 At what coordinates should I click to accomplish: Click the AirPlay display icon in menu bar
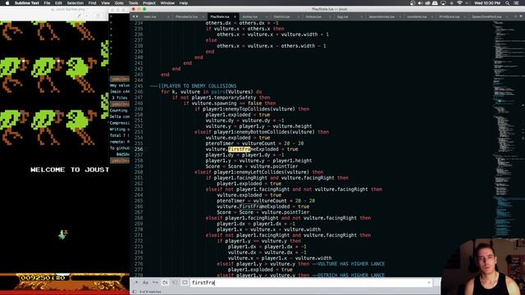pos(443,3)
